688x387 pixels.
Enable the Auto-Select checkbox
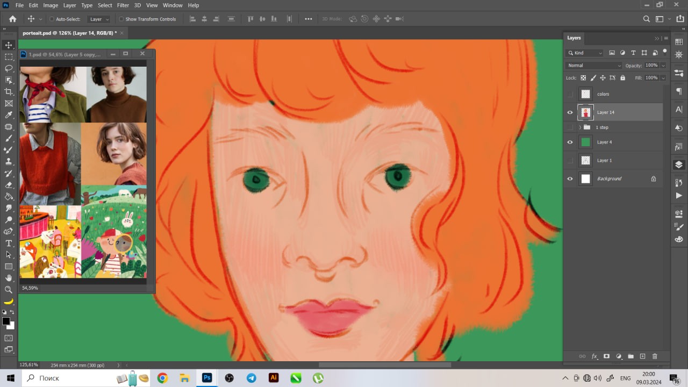(52, 19)
